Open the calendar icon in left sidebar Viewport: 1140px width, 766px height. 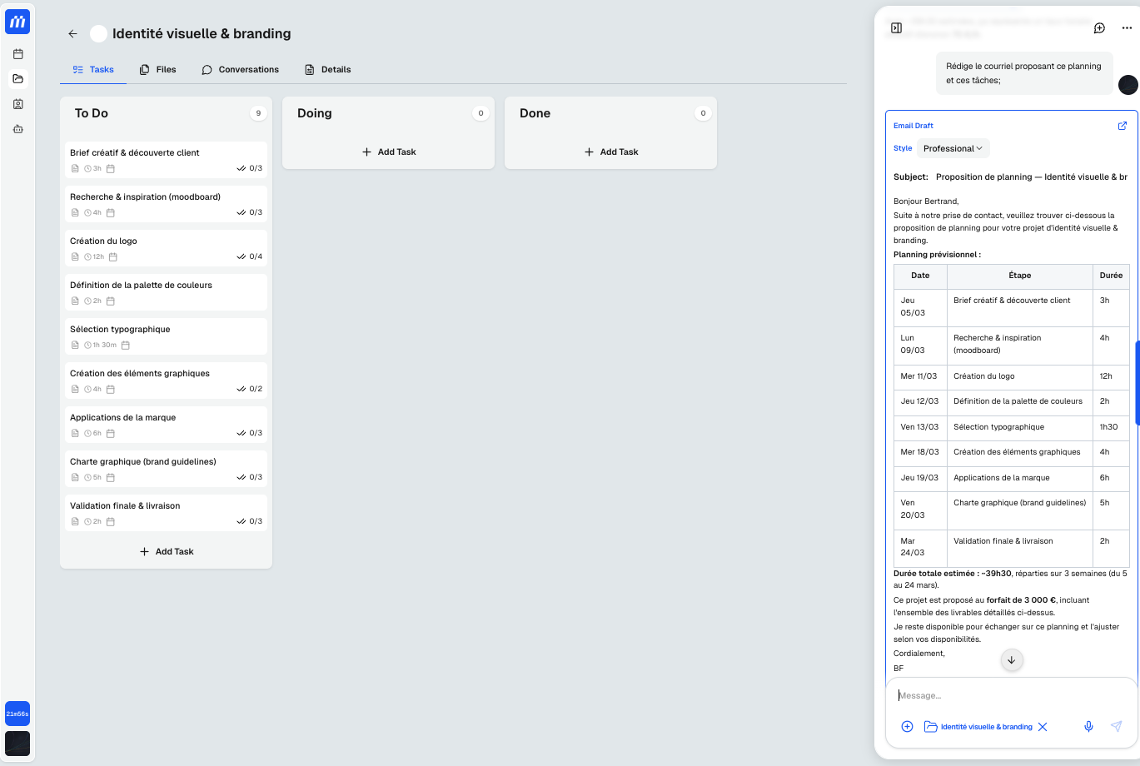click(18, 54)
